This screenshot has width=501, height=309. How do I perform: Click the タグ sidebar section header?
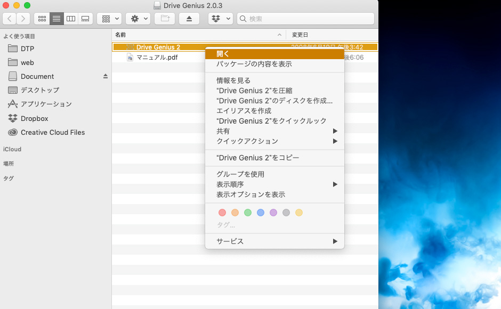pos(9,178)
